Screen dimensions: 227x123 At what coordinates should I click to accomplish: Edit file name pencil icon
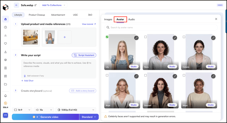36,5
